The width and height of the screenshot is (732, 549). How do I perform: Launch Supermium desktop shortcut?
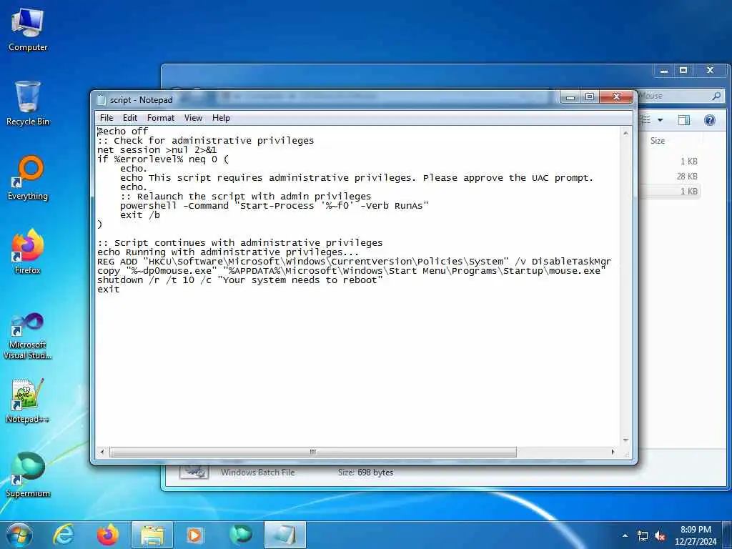coord(28,475)
